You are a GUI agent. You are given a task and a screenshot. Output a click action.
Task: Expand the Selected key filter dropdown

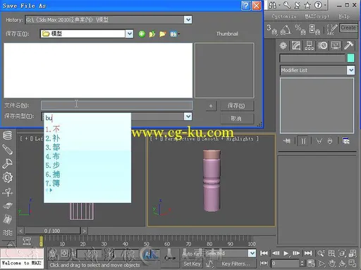coord(252,253)
